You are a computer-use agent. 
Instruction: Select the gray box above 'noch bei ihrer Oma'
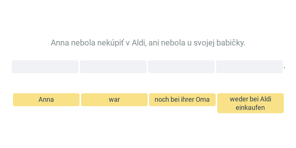click(x=181, y=67)
